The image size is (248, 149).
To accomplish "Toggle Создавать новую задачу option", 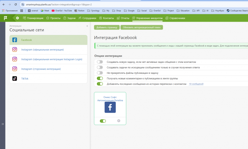I will [100, 62].
